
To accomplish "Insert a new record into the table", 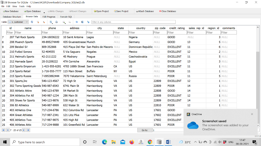I will (64, 22).
